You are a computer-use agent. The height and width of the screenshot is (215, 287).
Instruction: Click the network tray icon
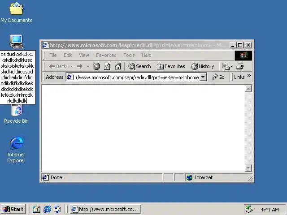pos(249,209)
